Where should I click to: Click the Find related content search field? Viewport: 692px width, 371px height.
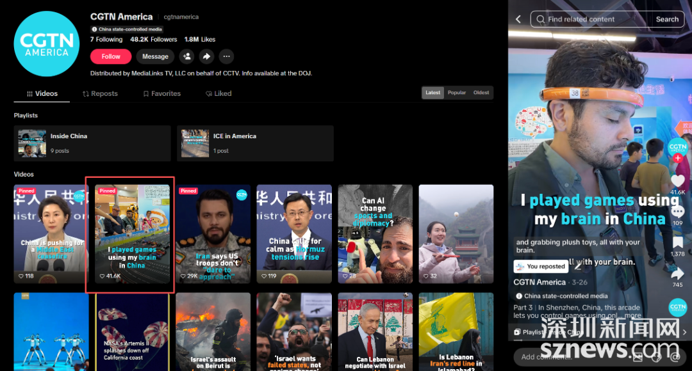click(591, 19)
